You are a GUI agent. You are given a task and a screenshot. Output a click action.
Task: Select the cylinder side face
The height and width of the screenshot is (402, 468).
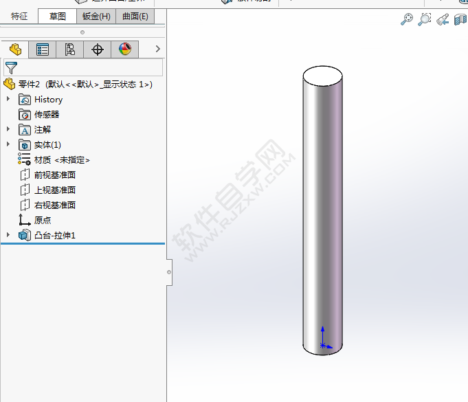(x=322, y=215)
